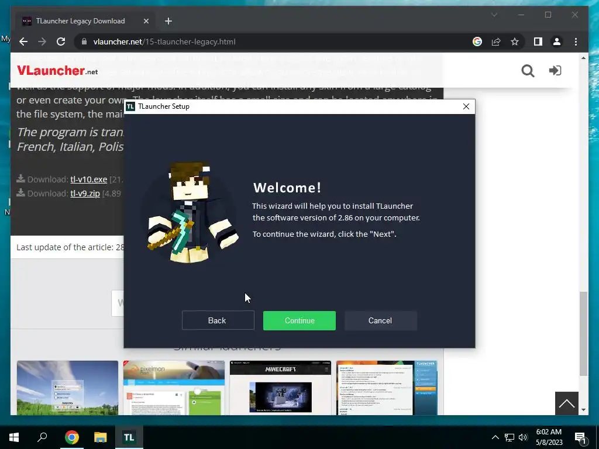Click the TL installer taskbar icon
This screenshot has height=449, width=599.
coord(129,437)
